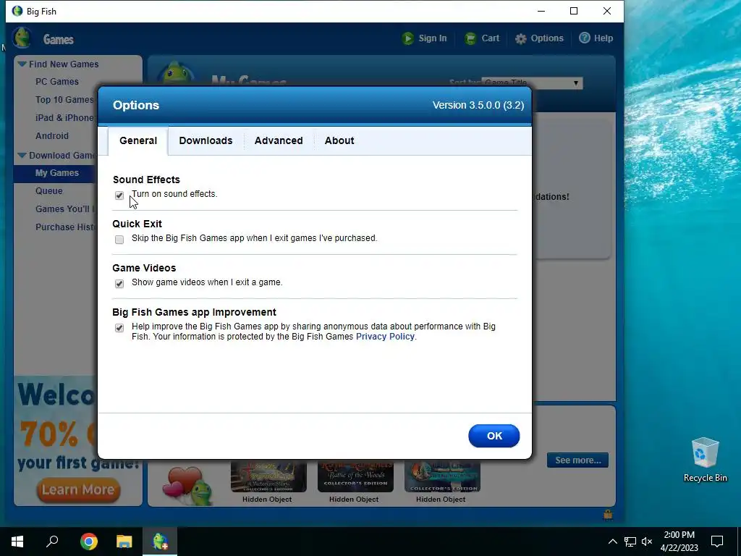Click the Learn More button
Viewport: 741px width, 556px height.
coord(78,489)
